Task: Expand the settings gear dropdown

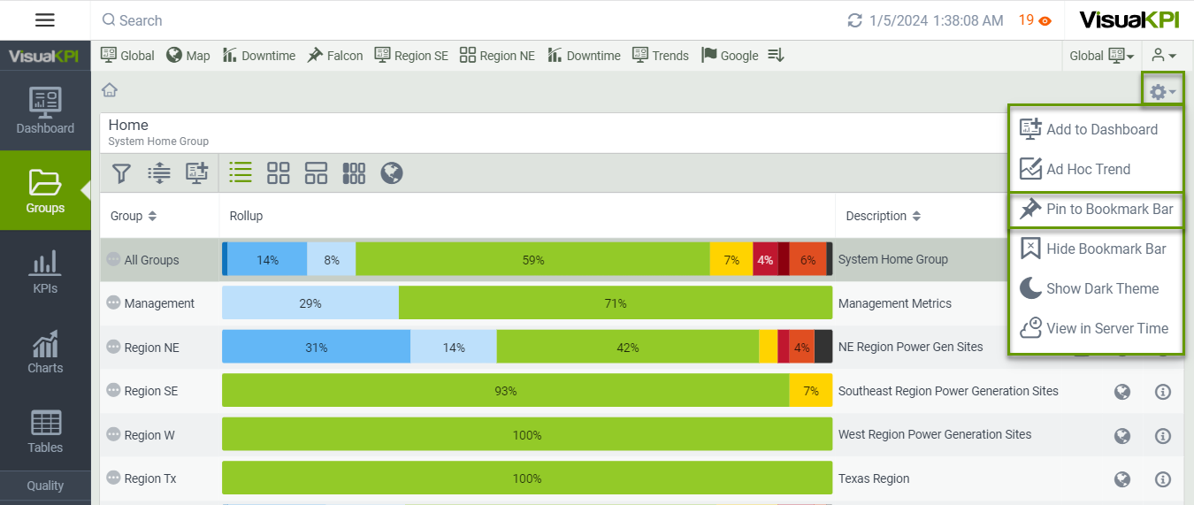Action: coord(1162,91)
